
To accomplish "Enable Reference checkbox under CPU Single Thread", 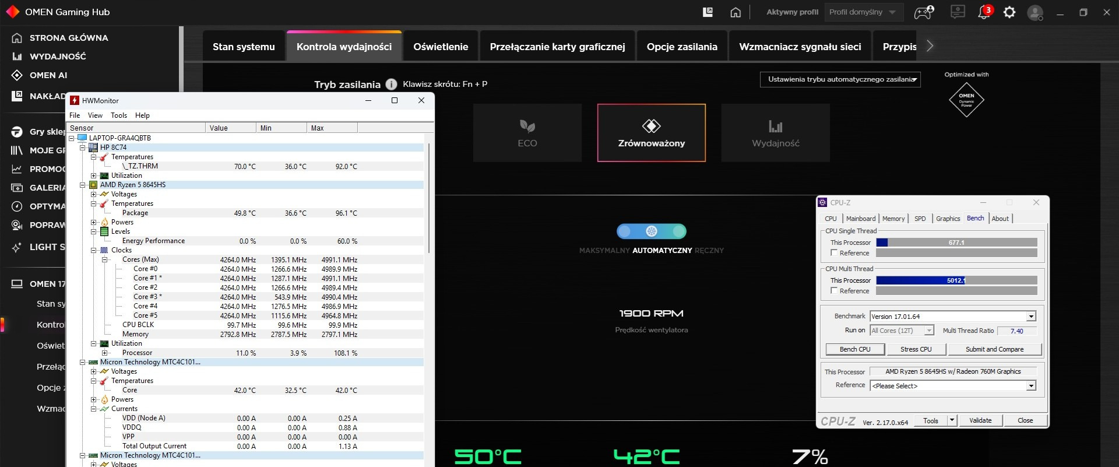I will point(834,253).
